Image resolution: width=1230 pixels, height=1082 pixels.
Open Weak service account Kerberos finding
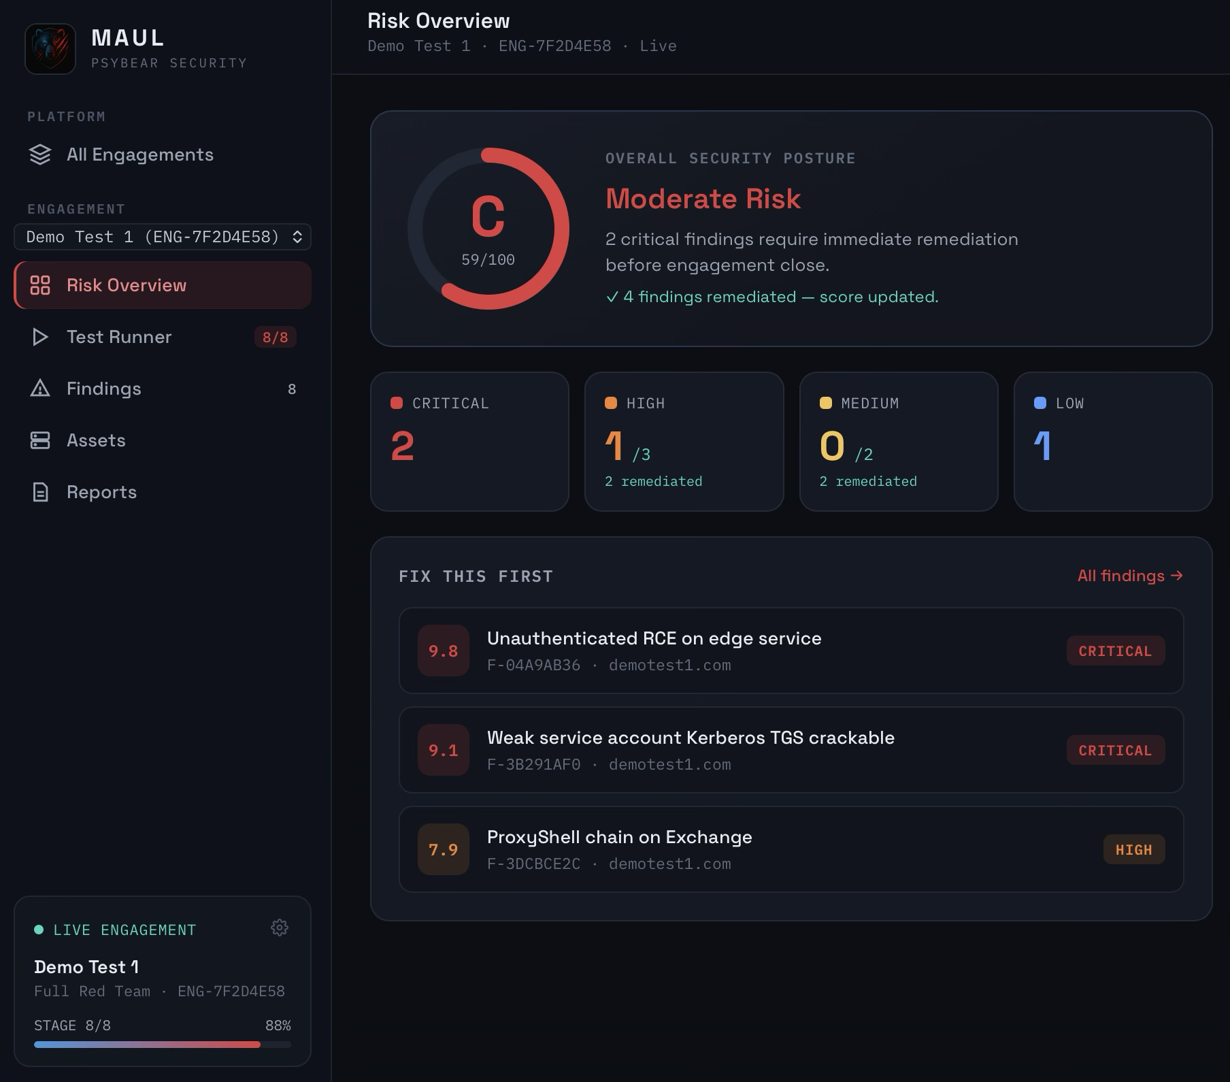pos(791,750)
